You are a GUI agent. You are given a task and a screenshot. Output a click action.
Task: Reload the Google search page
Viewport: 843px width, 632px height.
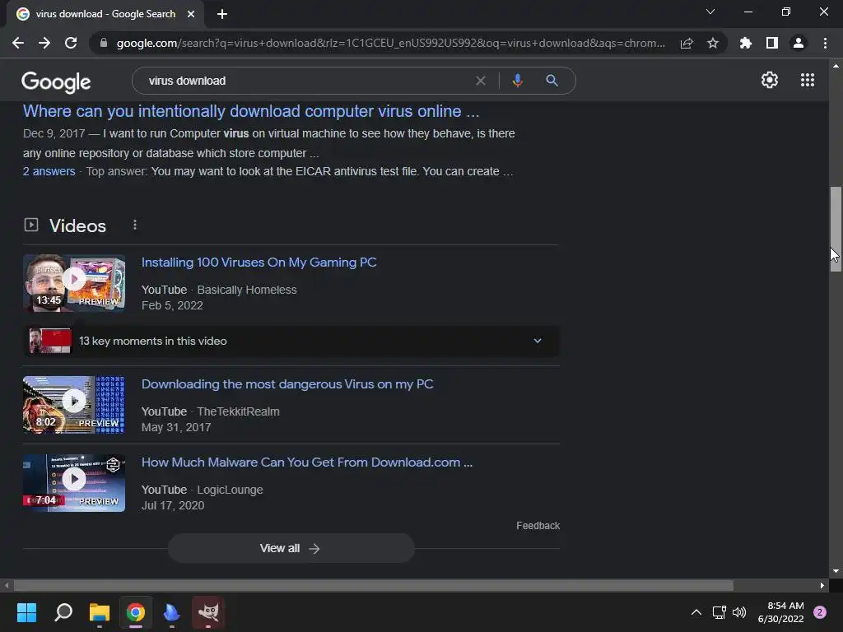pyautogui.click(x=71, y=43)
